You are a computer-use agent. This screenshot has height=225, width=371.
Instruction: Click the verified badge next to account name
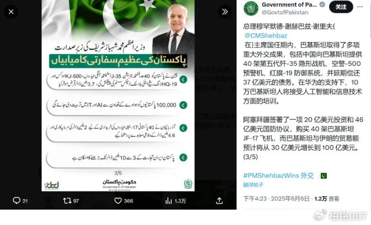click(x=322, y=4)
